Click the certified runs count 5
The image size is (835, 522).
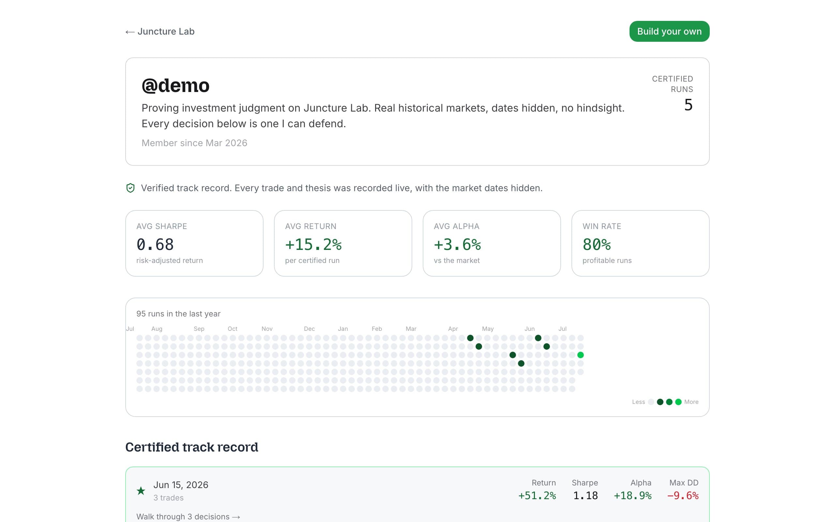coord(688,105)
